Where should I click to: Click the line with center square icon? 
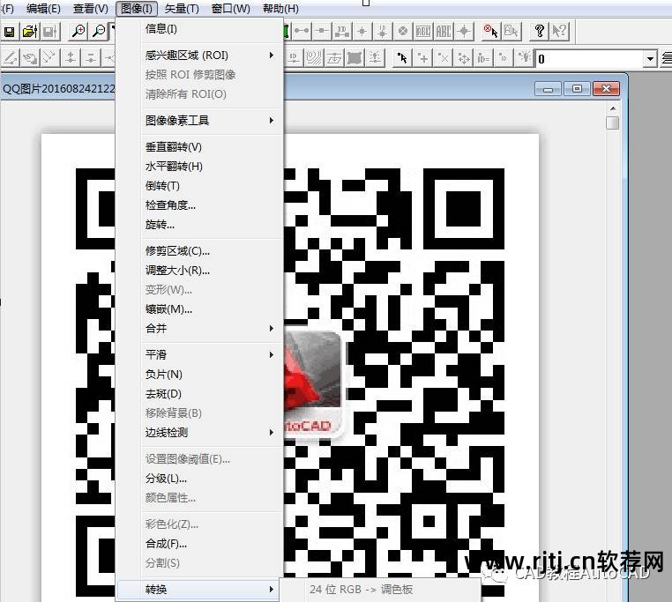(x=322, y=31)
